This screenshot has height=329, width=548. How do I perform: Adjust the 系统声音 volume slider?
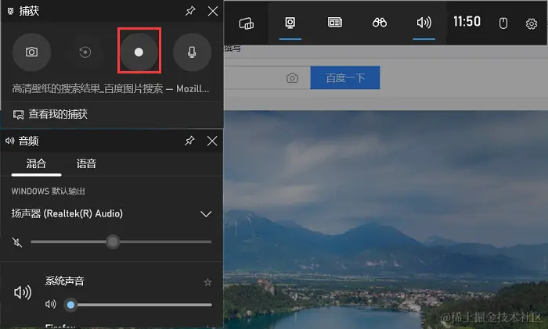tap(138, 305)
